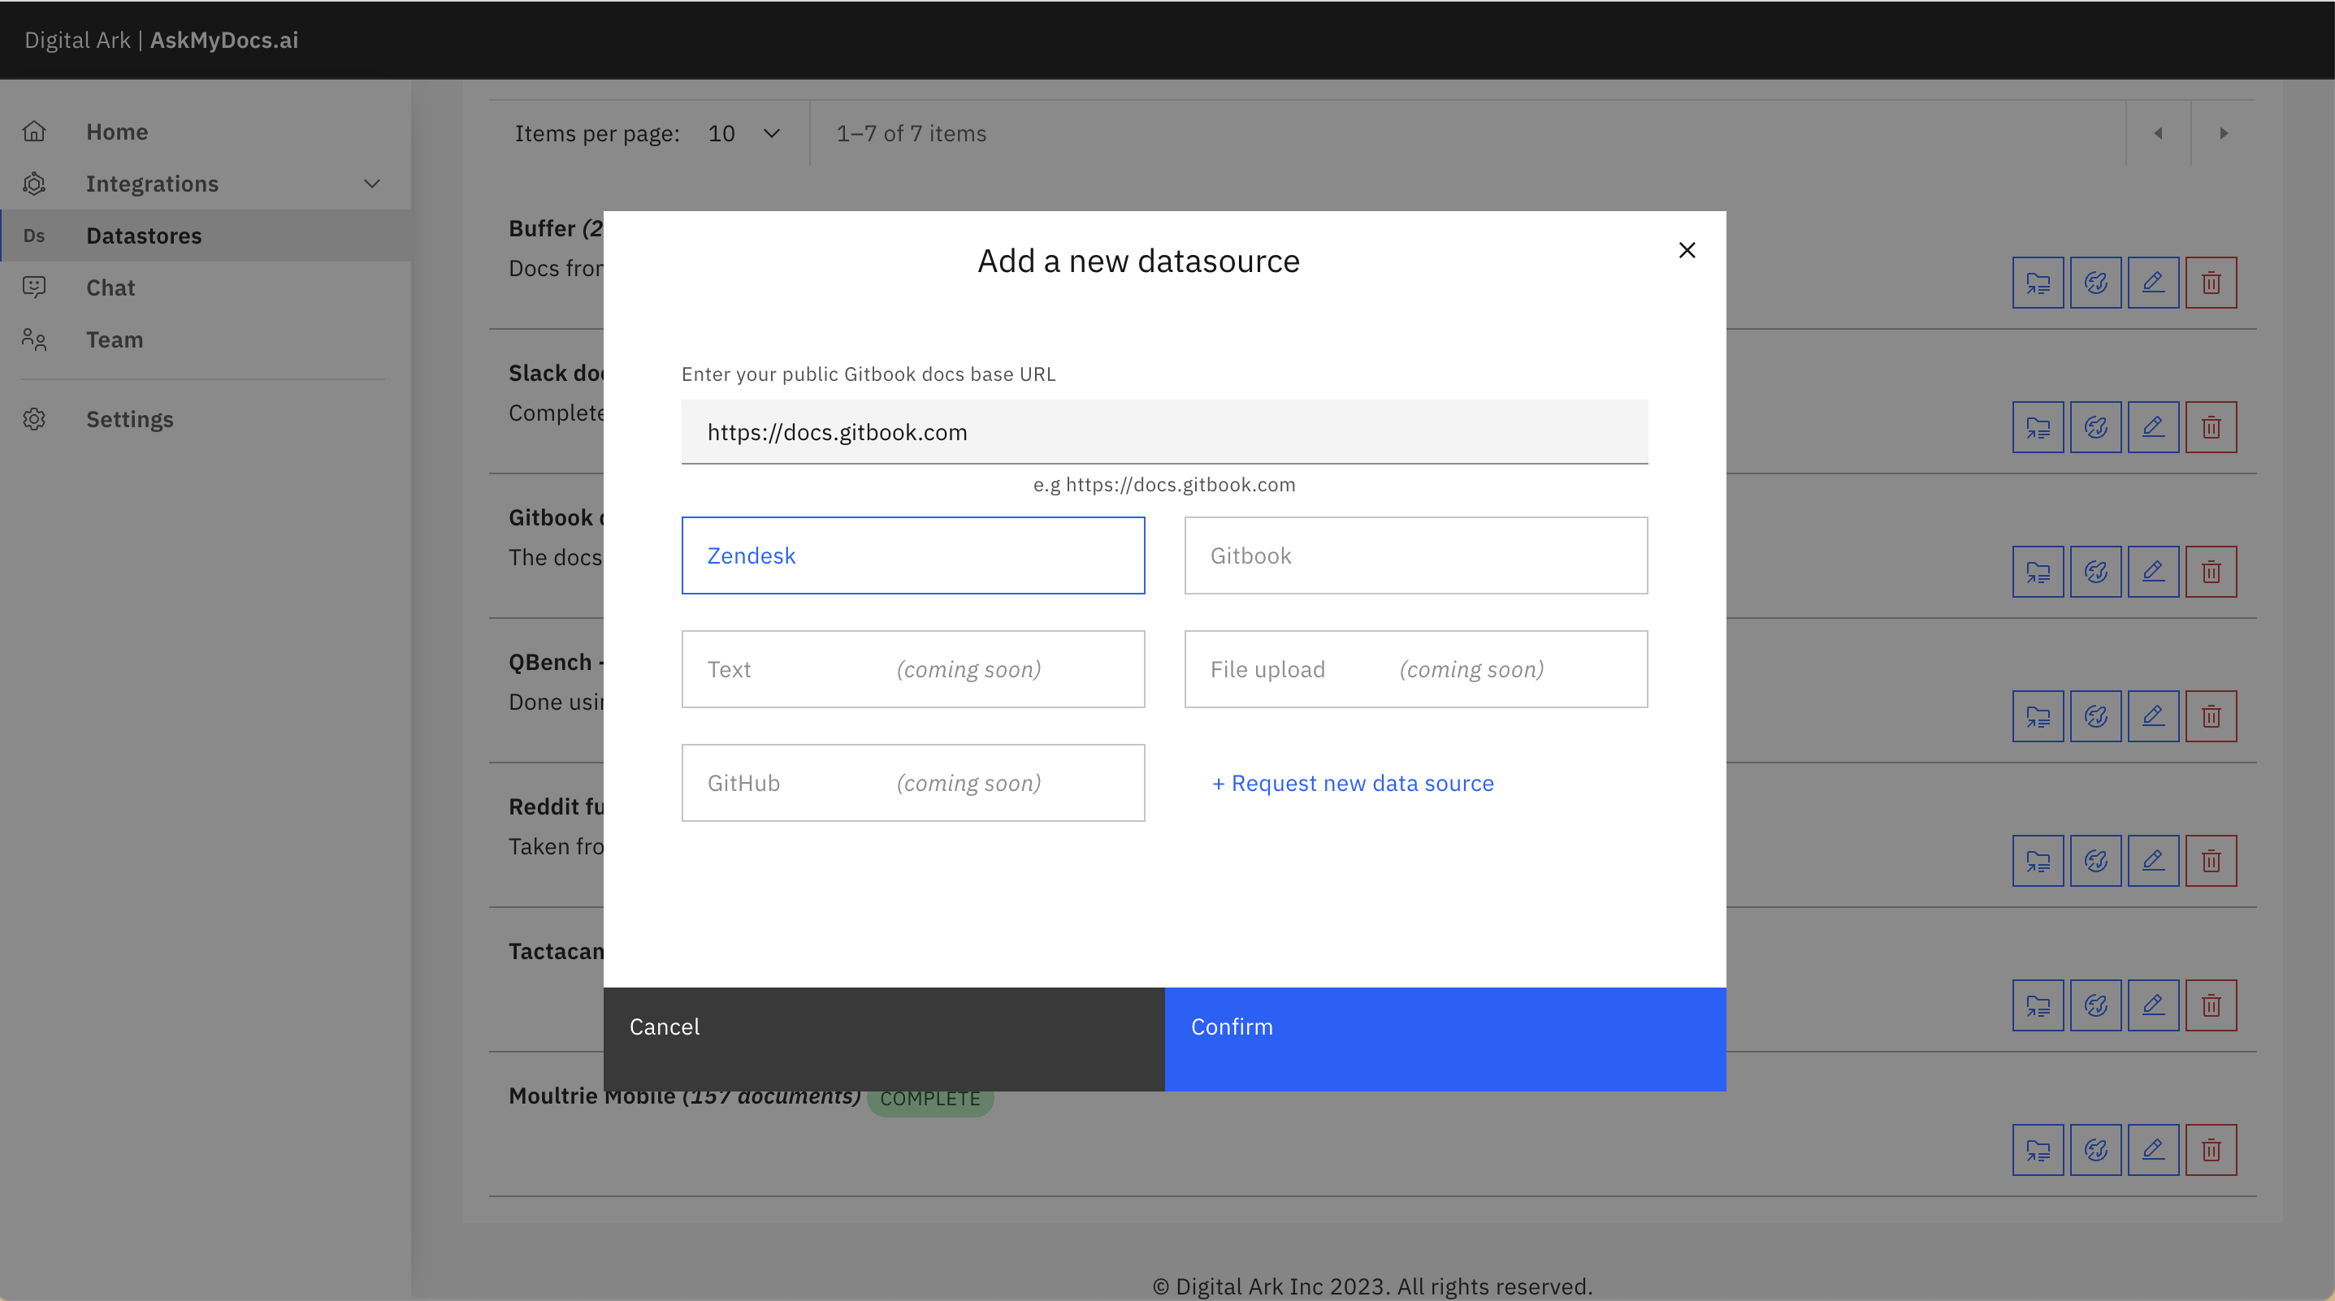
Task: Edit the Reddit datastore
Action: coord(2153,861)
